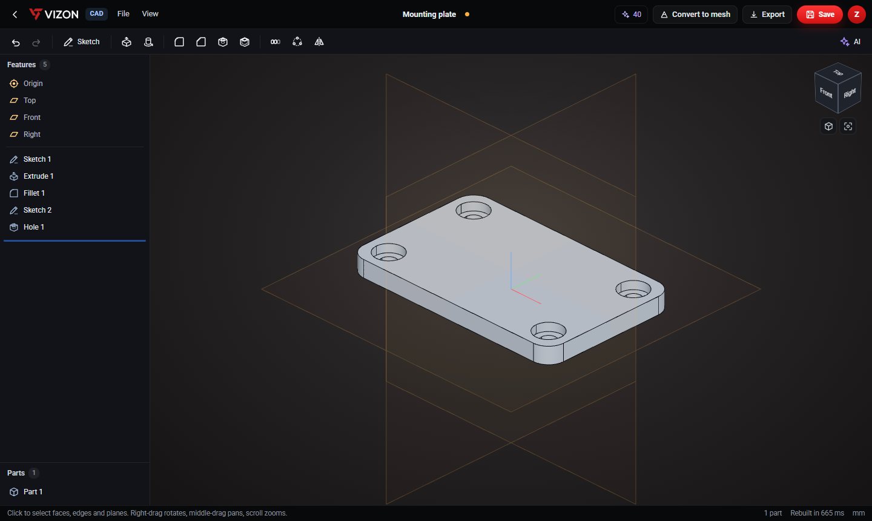Click the mm units in the status bar
This screenshot has width=872, height=521.
point(859,513)
